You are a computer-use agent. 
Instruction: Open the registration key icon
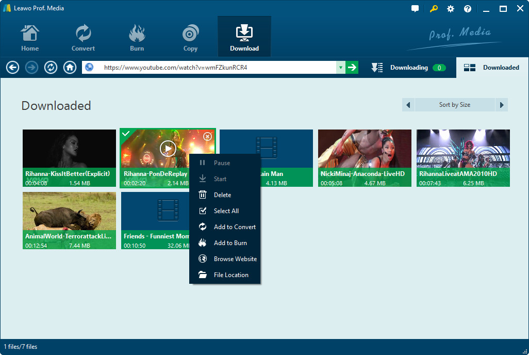[x=434, y=9]
